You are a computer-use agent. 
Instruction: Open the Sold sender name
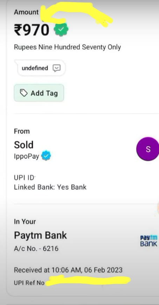click(x=23, y=145)
